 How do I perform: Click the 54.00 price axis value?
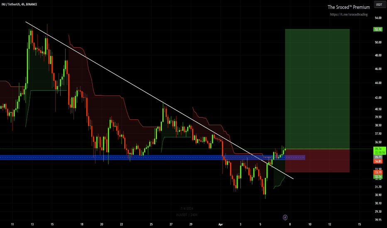pyautogui.click(x=378, y=18)
